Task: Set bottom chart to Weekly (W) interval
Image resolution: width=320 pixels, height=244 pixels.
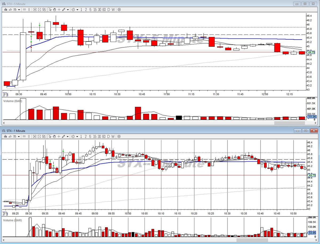Action: 113,136
